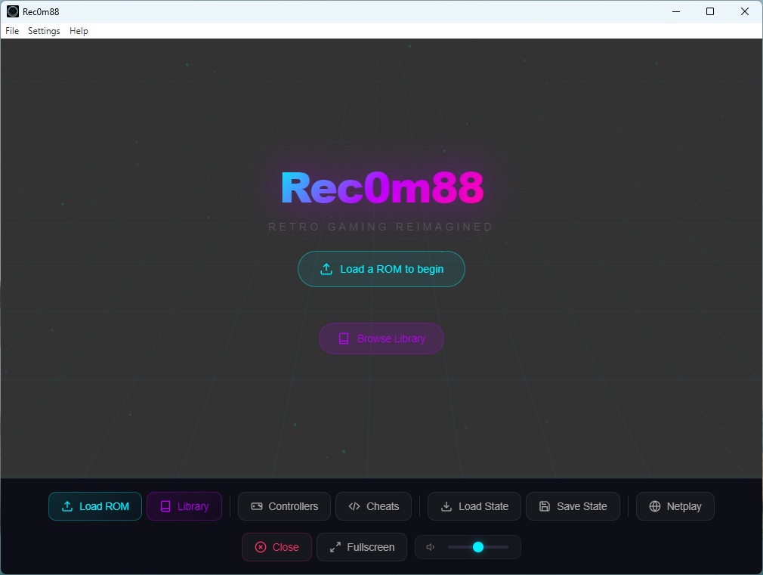Select the download icon on Load State
763x575 pixels.
pyautogui.click(x=446, y=506)
